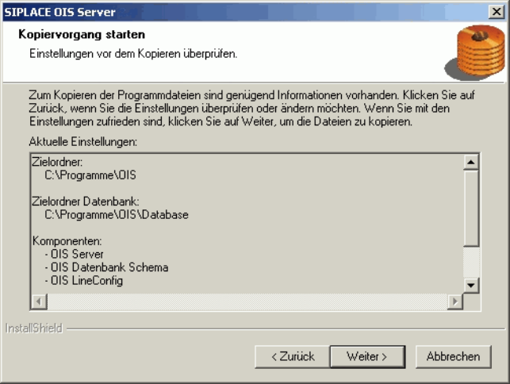Go back with the Zurück button
The height and width of the screenshot is (384, 510).
(292, 356)
